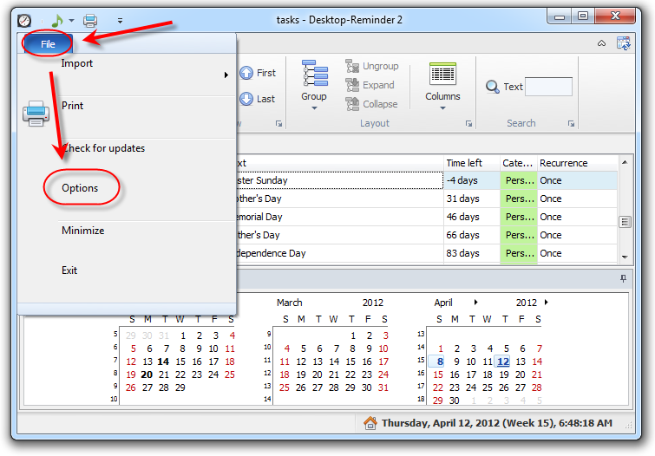
Task: Click the green Pers... category of the 66 days row
Action: pyautogui.click(x=519, y=235)
